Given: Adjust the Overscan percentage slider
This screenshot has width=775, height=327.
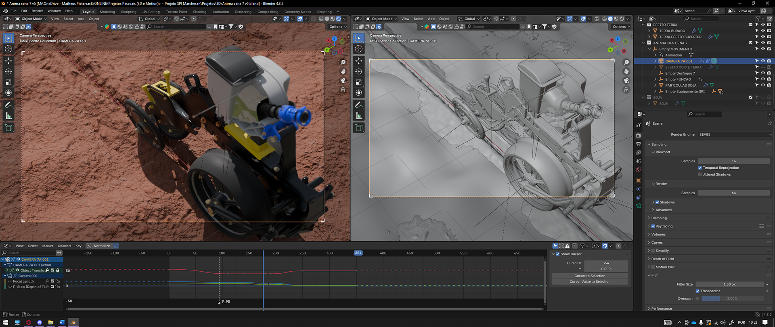Looking at the screenshot, I should pyautogui.click(x=732, y=299).
